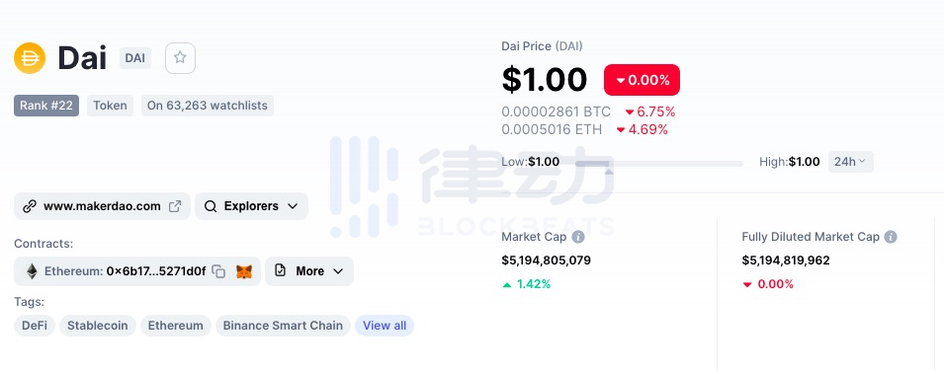This screenshot has height=374, width=944.
Task: Open the 24h time range dropdown
Action: point(850,162)
